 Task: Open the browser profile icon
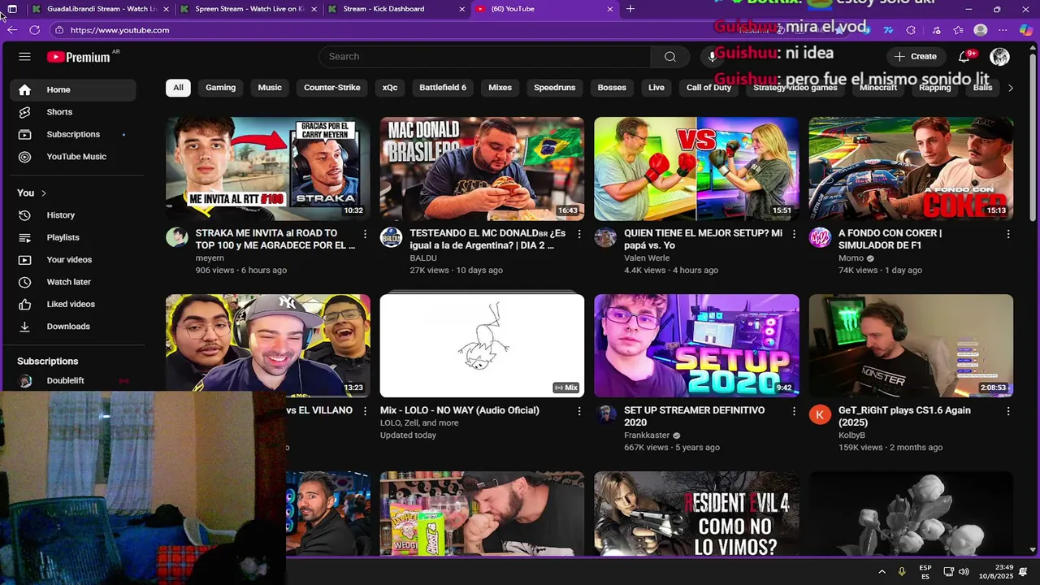[981, 30]
